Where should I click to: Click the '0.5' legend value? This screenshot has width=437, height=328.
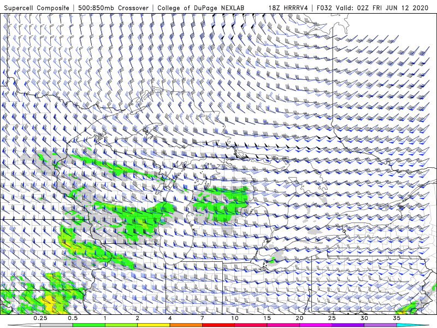pyautogui.click(x=73, y=318)
